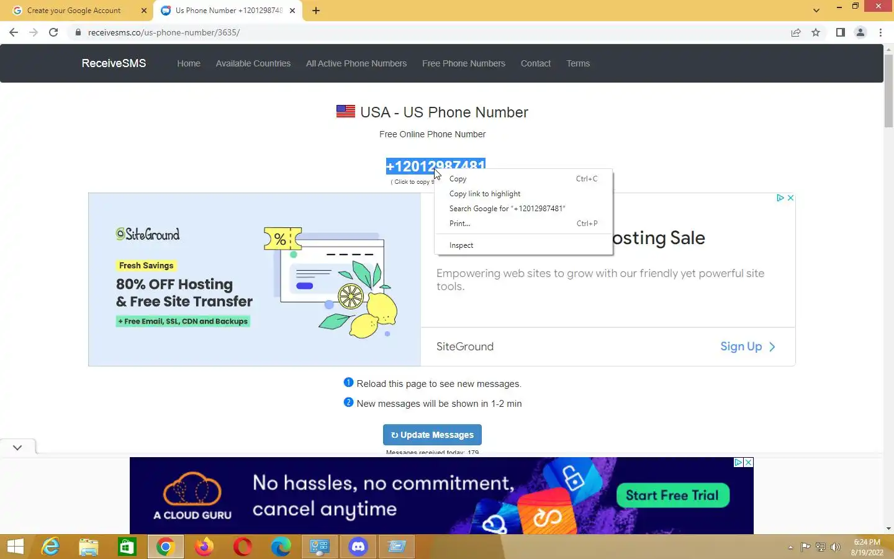The height and width of the screenshot is (559, 894).
Task: Show hidden tray icons arrow
Action: pos(790,547)
